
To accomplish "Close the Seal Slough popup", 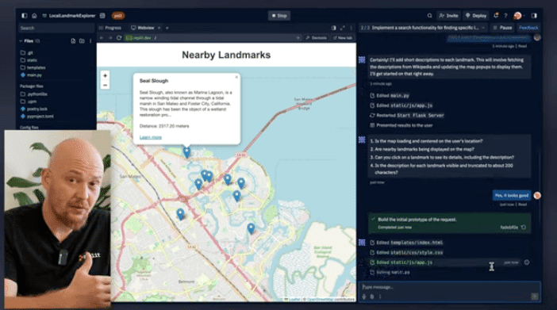I will click(x=236, y=77).
